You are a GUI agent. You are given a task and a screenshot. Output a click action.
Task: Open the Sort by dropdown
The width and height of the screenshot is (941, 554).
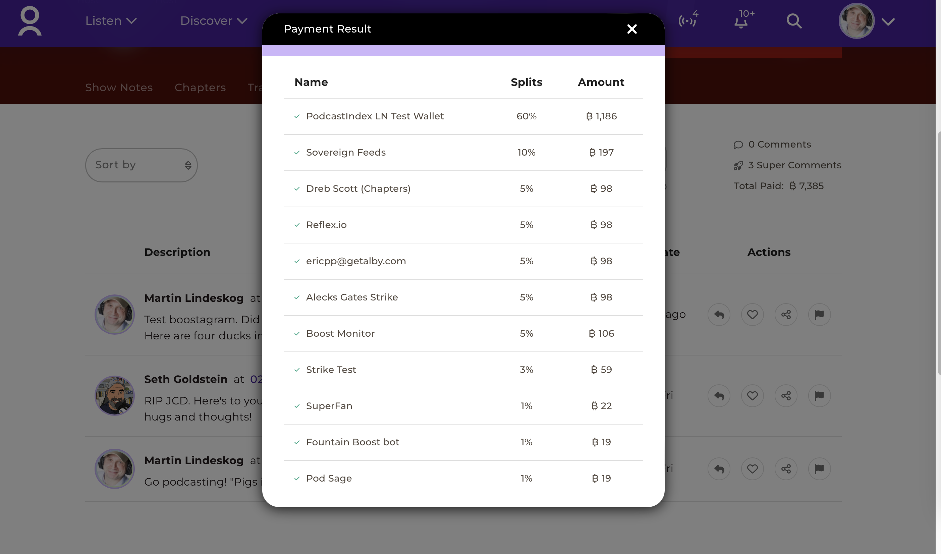click(x=141, y=165)
